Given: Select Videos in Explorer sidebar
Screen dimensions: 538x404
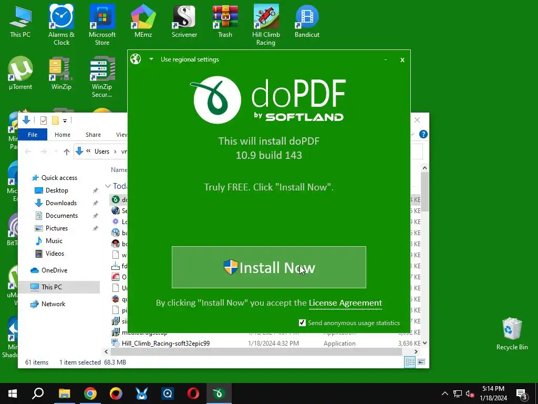Looking at the screenshot, I should point(55,254).
